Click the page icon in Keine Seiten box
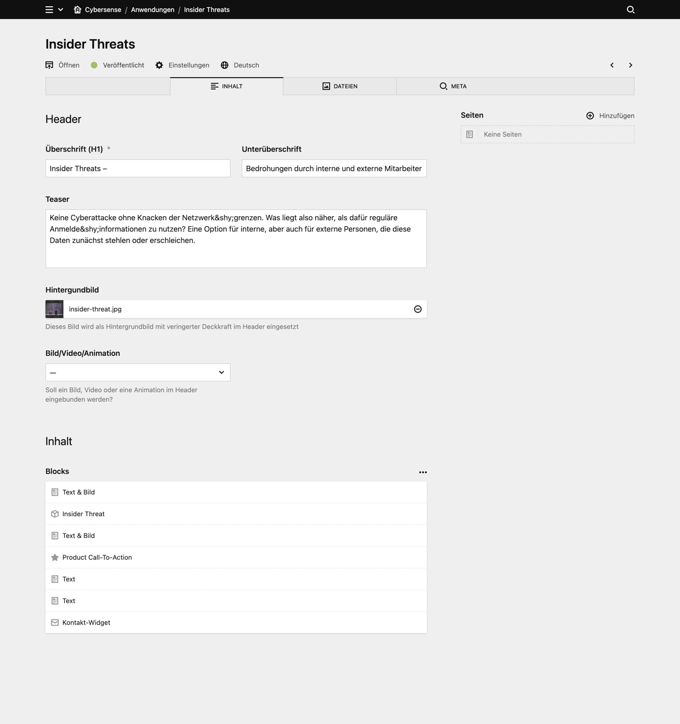The width and height of the screenshot is (680, 724). pyautogui.click(x=470, y=134)
